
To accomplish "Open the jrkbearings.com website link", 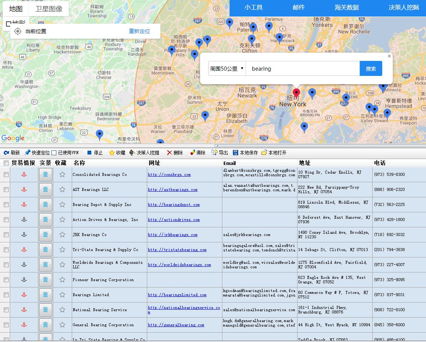I will point(172,235).
